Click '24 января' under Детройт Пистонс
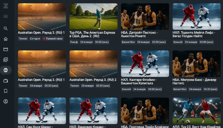The image size is (223, 128). click(144, 42)
